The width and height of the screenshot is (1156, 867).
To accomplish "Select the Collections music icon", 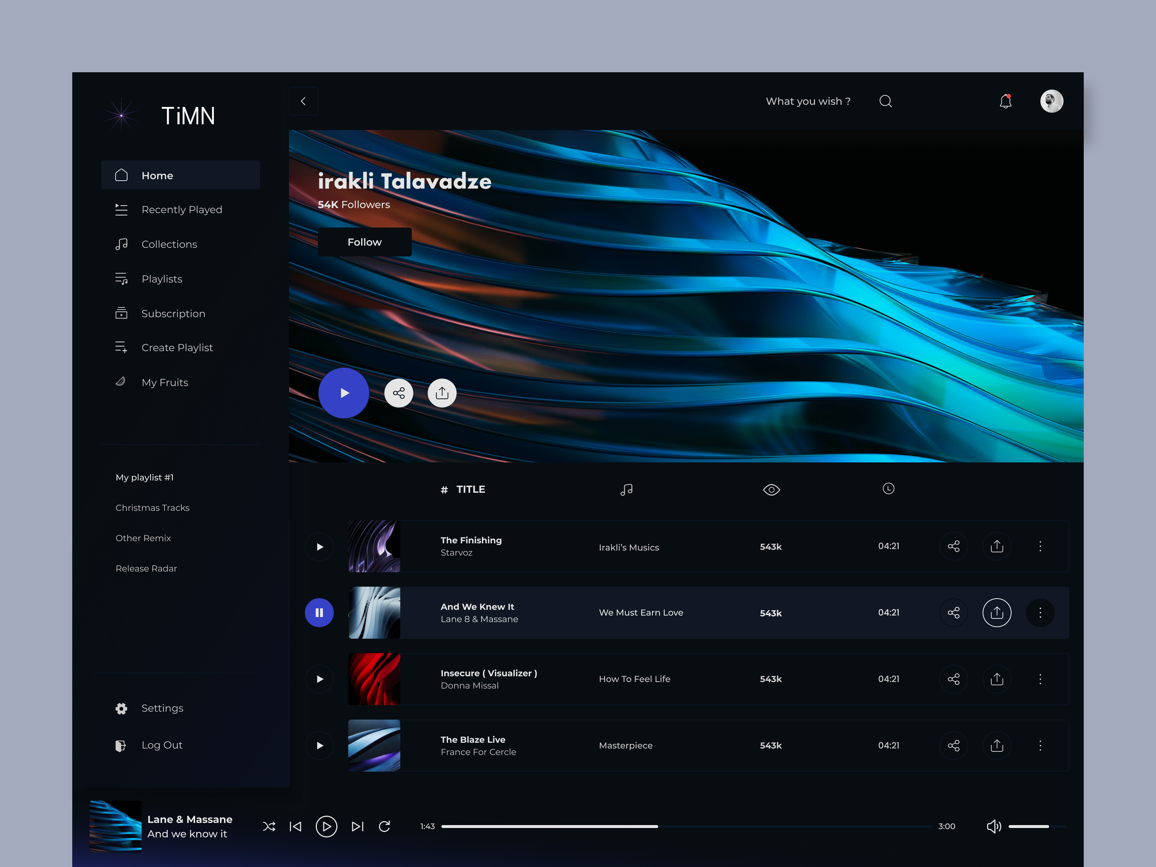I will (x=121, y=244).
